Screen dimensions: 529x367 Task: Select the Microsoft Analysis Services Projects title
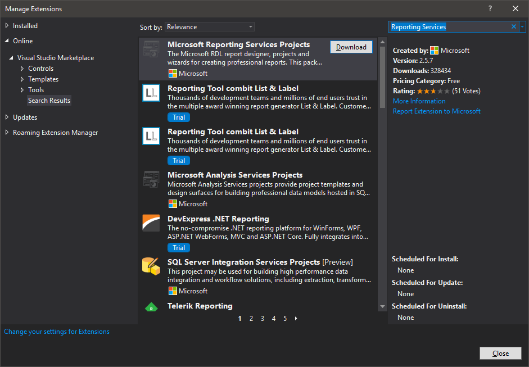tap(235, 175)
